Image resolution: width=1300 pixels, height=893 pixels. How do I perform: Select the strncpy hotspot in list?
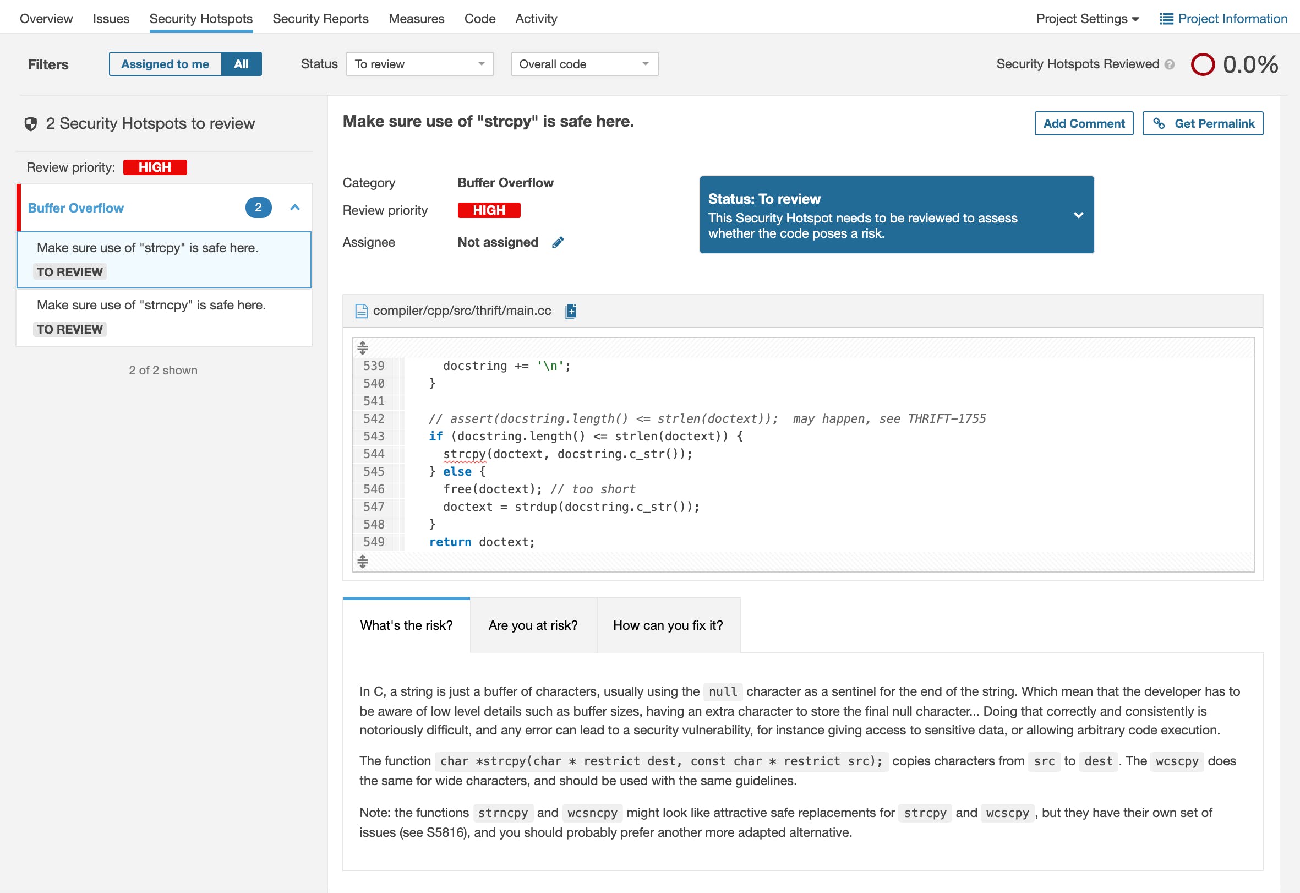click(151, 306)
